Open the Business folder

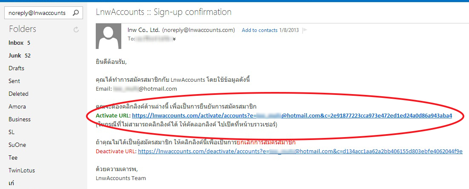(x=20, y=119)
